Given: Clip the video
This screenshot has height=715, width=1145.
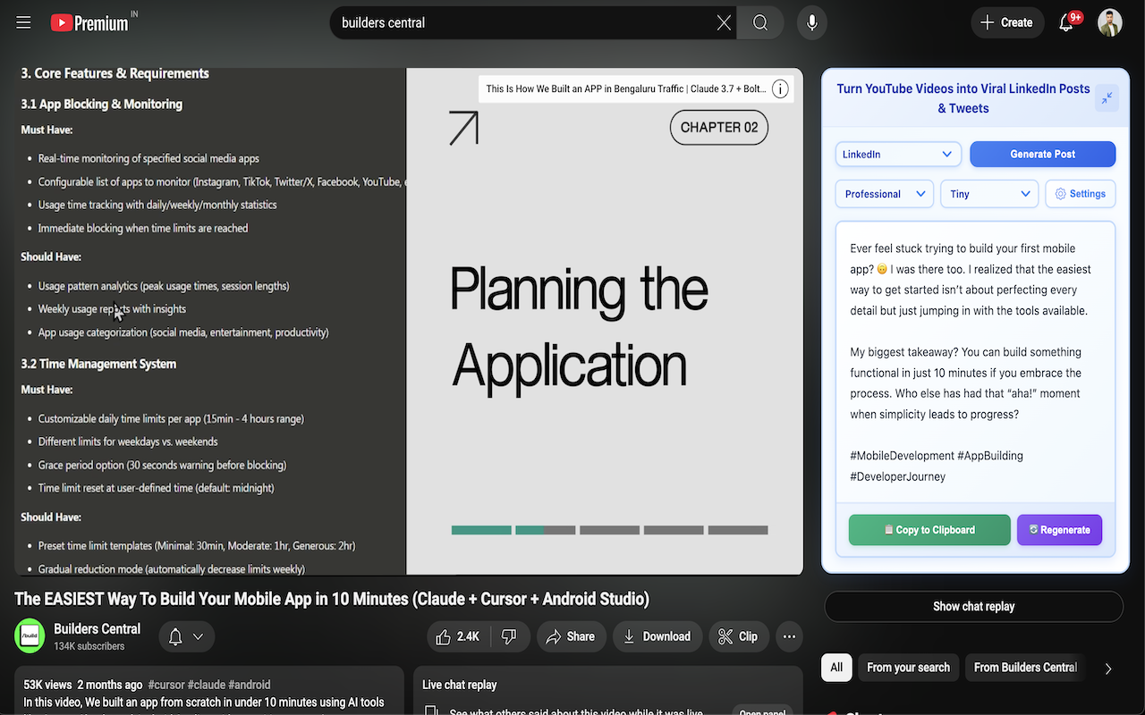Looking at the screenshot, I should 738,636.
